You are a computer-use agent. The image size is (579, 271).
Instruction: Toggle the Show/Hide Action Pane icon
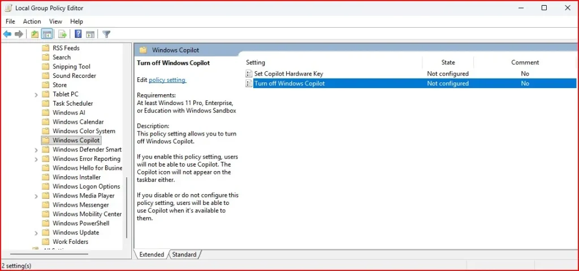[x=90, y=34]
